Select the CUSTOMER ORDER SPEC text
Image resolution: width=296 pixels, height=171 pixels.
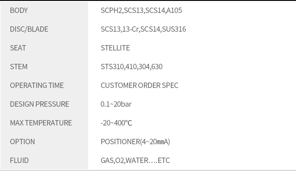(x=140, y=85)
